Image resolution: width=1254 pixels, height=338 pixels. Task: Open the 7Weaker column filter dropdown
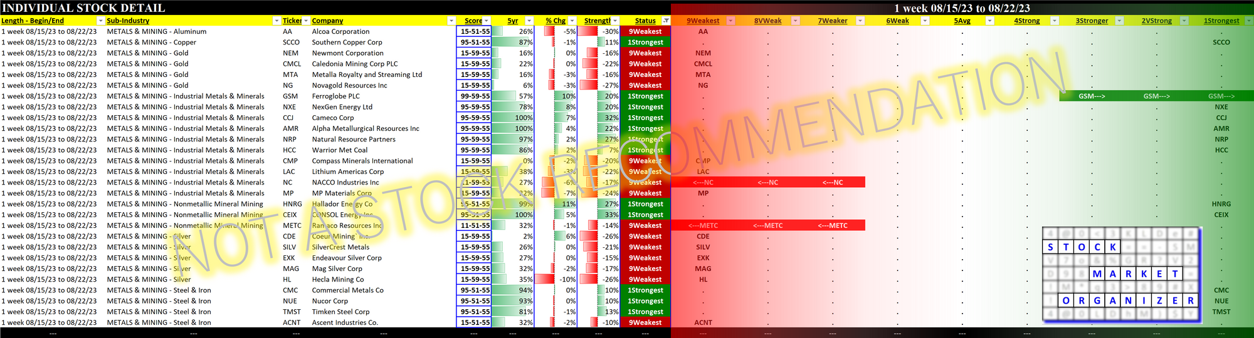[x=860, y=21]
